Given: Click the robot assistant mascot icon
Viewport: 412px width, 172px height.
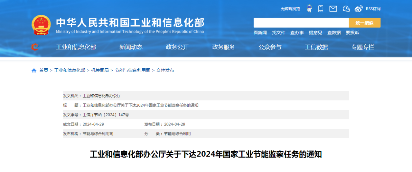Looking at the screenshot, I should [x=309, y=9].
